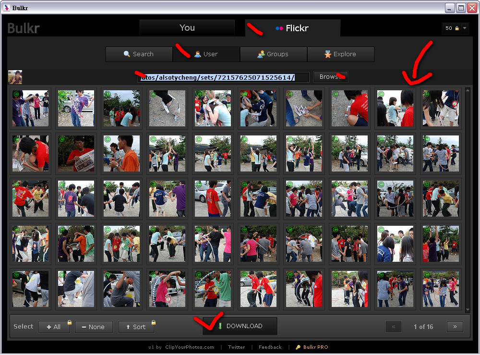This screenshot has width=480, height=355.
Task: Toggle the green check on the first thumbnail
Action: coord(16,94)
